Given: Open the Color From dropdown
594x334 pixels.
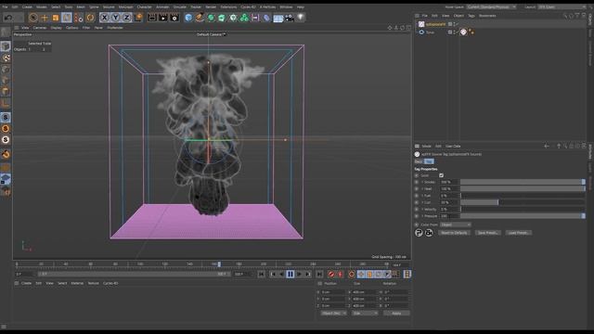Looking at the screenshot, I should tap(456, 225).
